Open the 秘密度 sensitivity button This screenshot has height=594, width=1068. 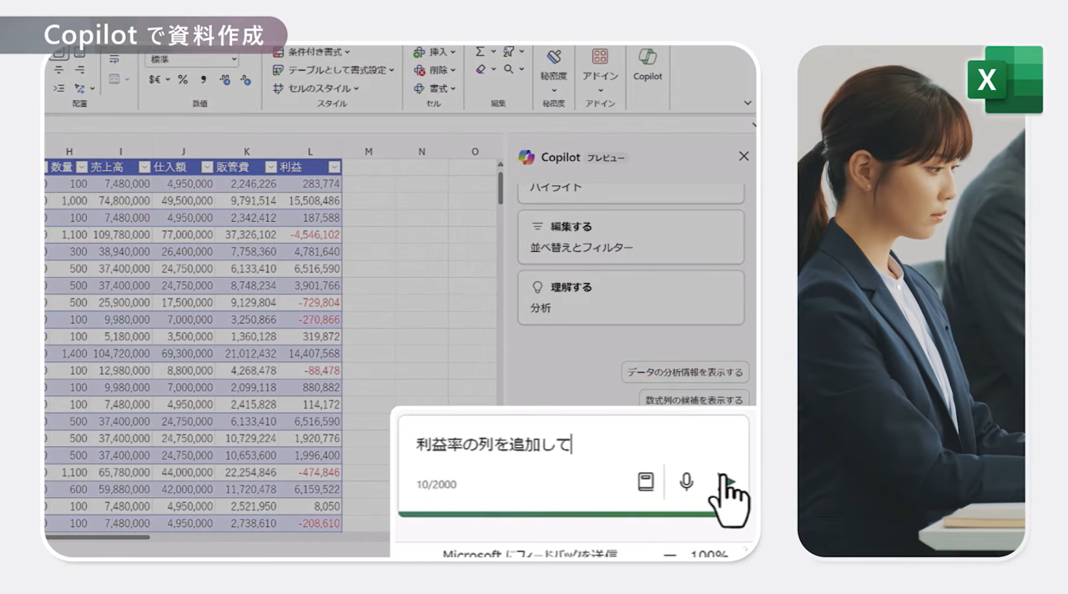tap(553, 69)
